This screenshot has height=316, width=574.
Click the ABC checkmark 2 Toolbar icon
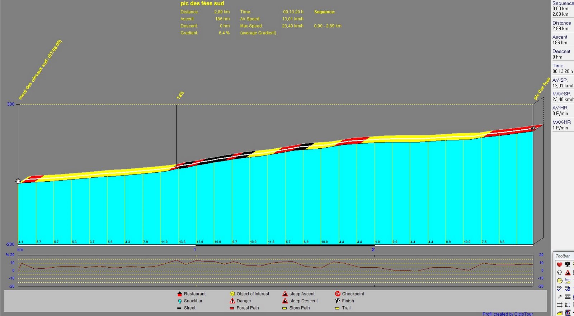point(568,289)
